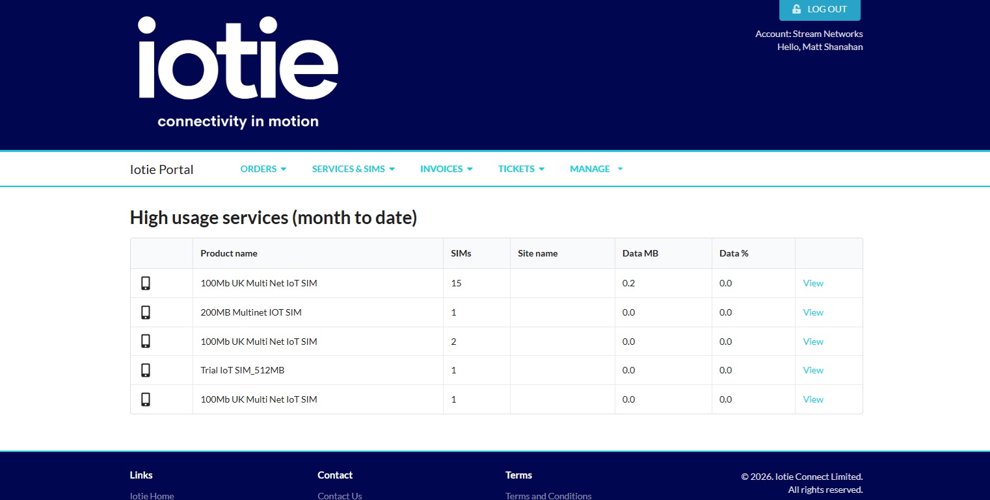The width and height of the screenshot is (990, 500).
Task: Expand the INVOICES dropdown
Action: (x=446, y=169)
